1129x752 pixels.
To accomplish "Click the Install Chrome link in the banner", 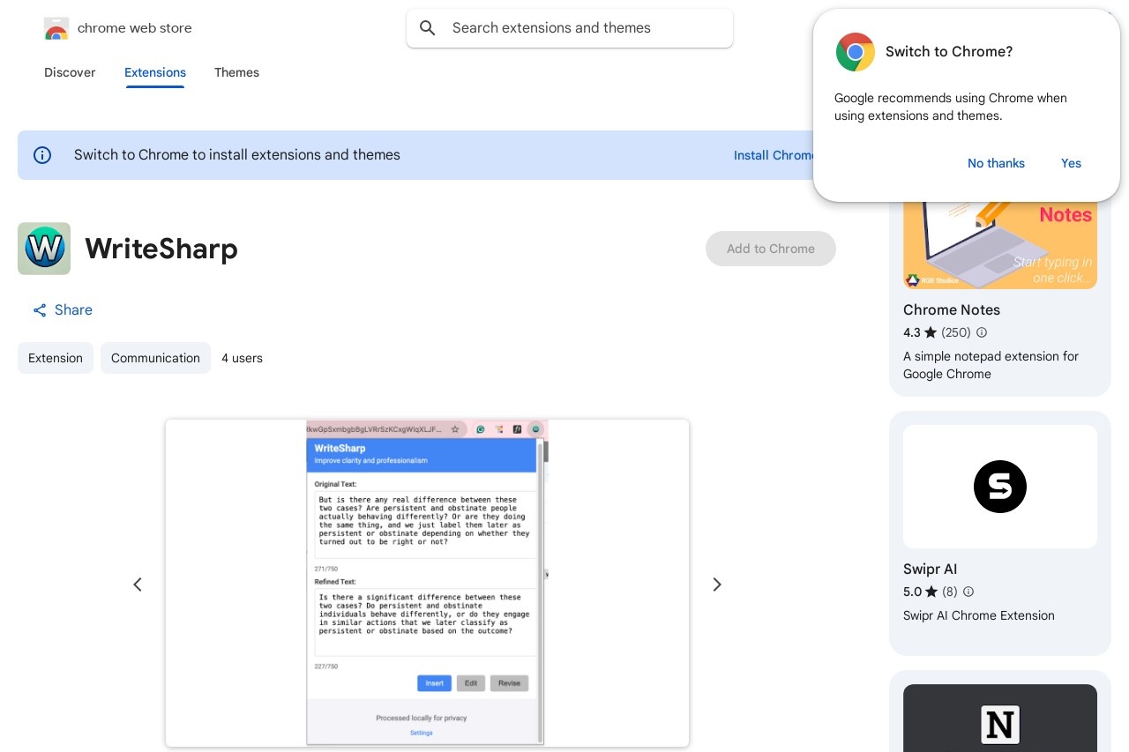I will coord(774,155).
